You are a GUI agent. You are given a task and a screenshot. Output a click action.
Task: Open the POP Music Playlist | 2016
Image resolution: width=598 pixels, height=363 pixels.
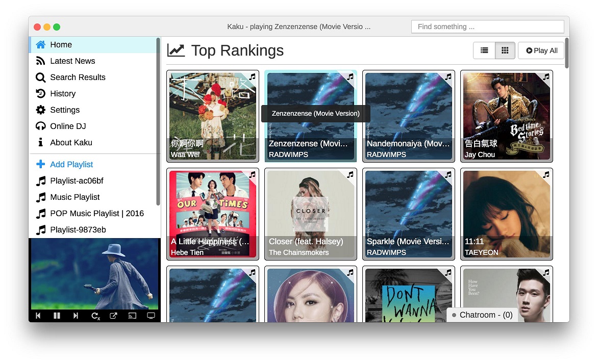pos(96,214)
